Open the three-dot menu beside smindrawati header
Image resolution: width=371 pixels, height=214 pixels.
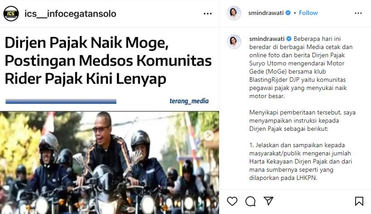[358, 13]
